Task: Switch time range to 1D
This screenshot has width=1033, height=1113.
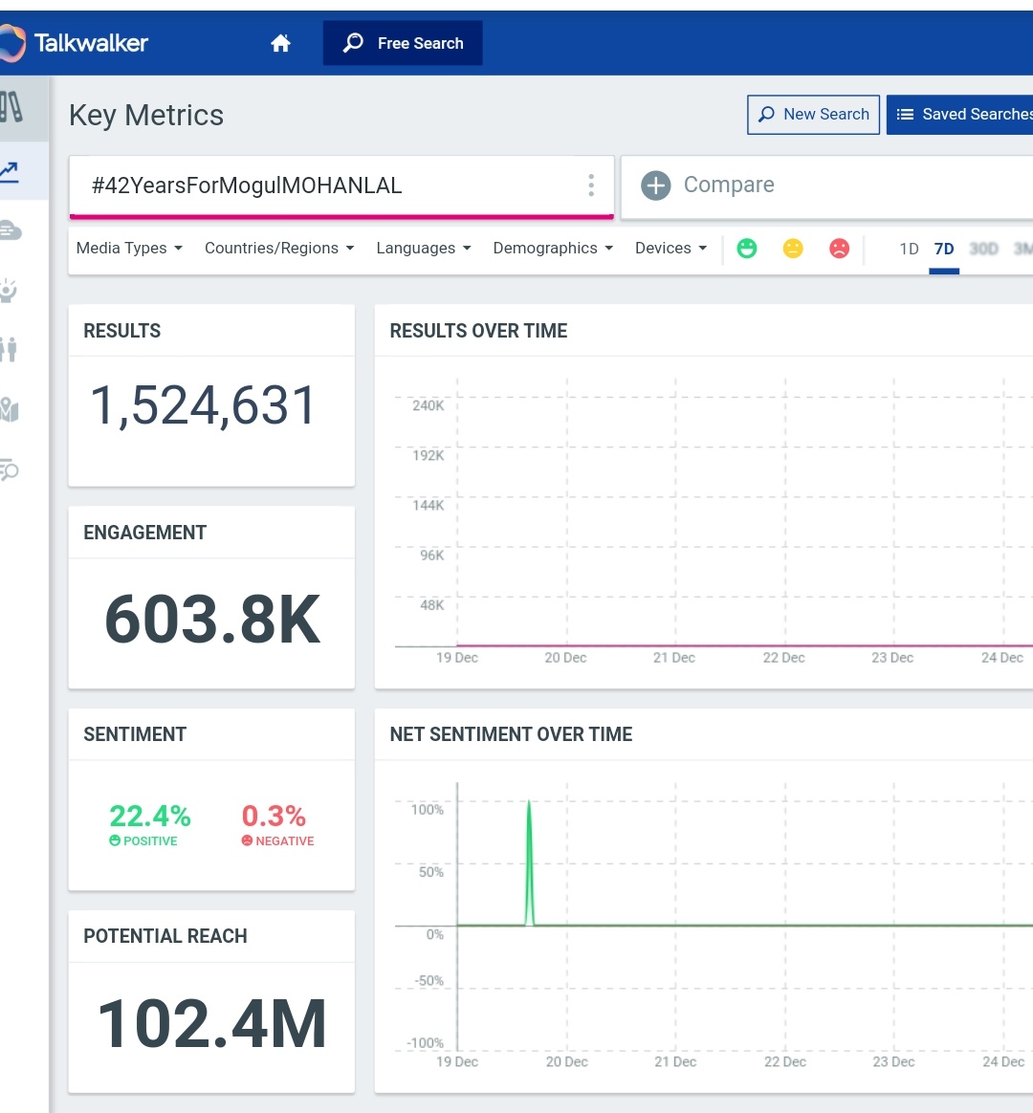Action: click(909, 250)
